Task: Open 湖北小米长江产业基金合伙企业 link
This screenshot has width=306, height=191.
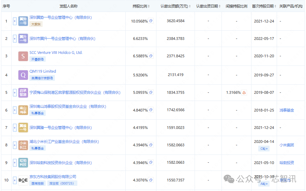Action: click(x=64, y=142)
